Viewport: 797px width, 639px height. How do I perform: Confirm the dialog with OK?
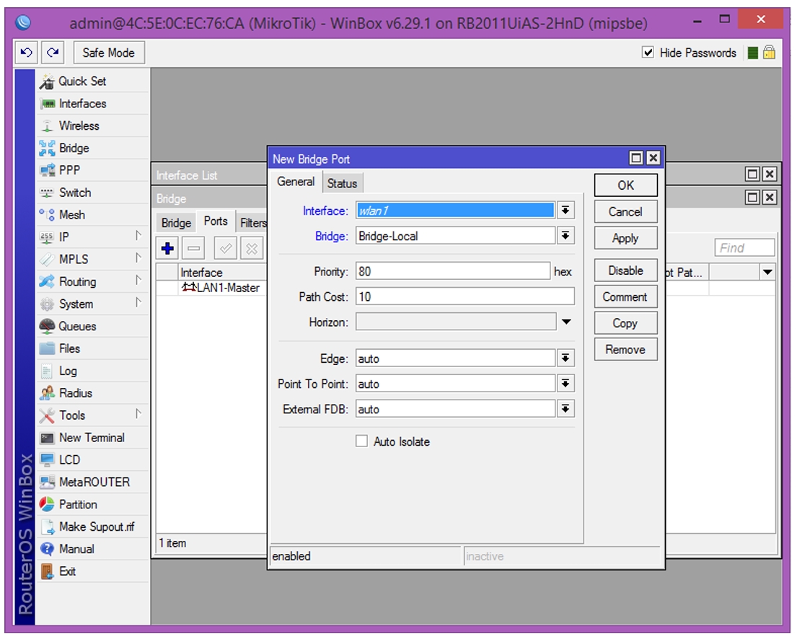626,185
